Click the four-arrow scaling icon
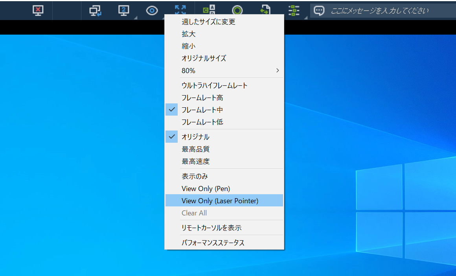This screenshot has height=276, width=456. click(180, 9)
